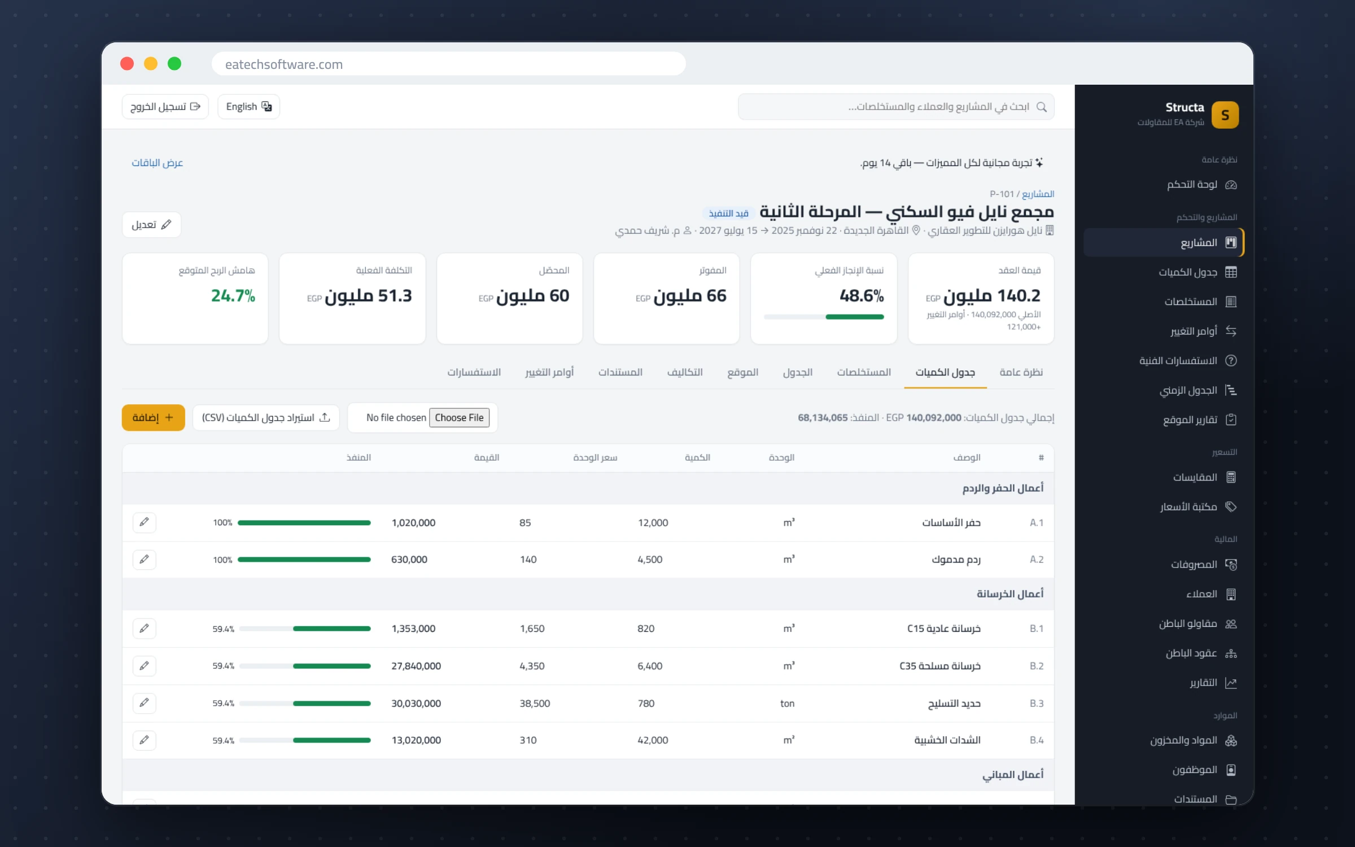The width and height of the screenshot is (1355, 847).
Task: Open المواد والمخزون boxes icon
Action: tap(1231, 740)
